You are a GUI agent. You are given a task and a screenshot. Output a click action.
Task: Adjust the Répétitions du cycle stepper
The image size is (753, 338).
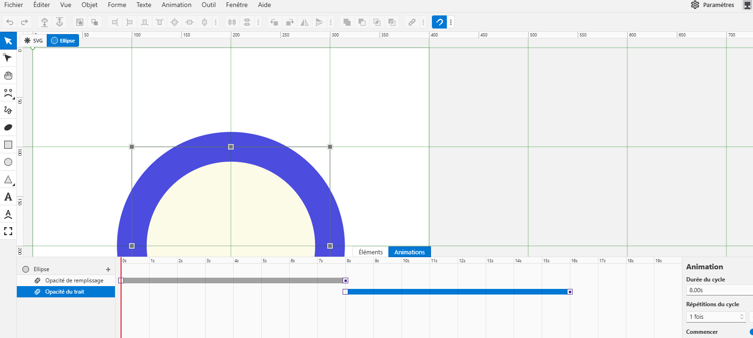(741, 317)
